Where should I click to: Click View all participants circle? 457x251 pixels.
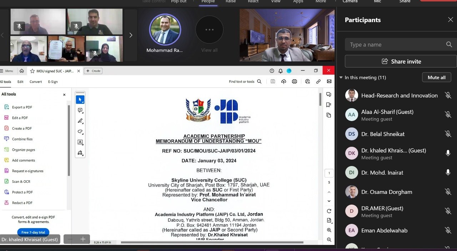209,30
